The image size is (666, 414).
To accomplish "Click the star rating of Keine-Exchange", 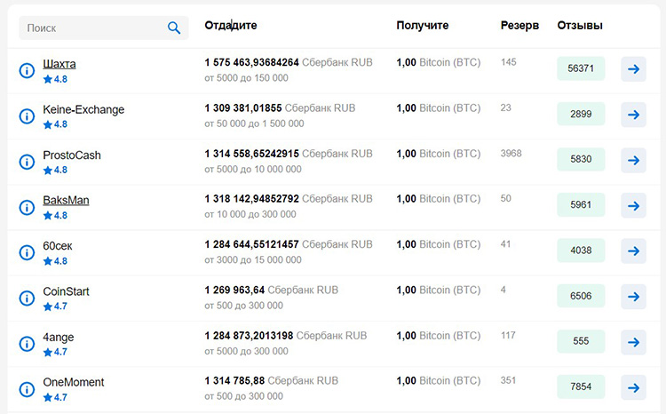I will [x=55, y=124].
